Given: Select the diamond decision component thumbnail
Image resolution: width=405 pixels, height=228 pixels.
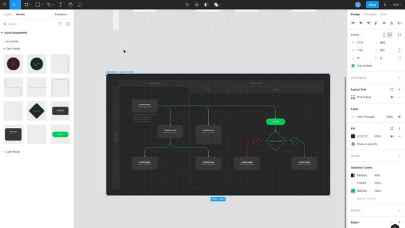Looking at the screenshot, I should coord(37,111).
